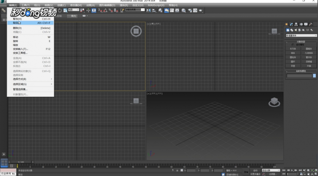This screenshot has width=318, height=176.
Task: Select the Lights category icon
Action: [296, 30]
